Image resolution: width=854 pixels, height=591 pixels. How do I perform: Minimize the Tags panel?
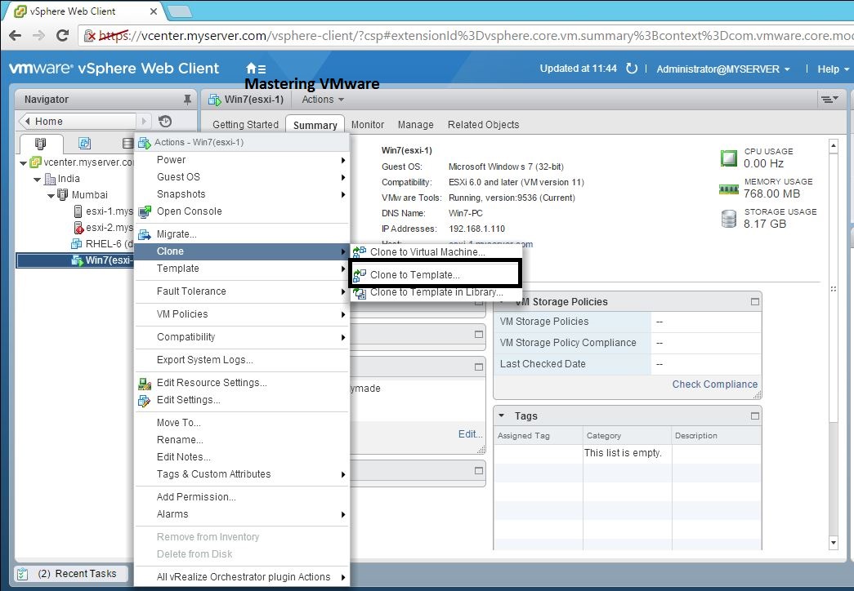[x=755, y=415]
